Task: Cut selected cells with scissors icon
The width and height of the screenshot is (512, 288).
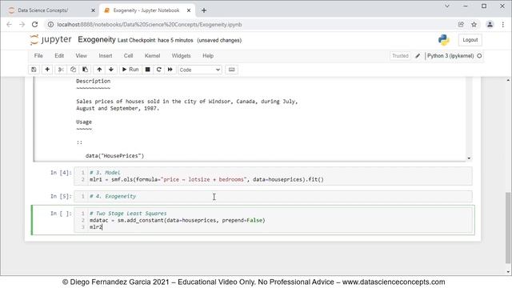Action: point(61,70)
